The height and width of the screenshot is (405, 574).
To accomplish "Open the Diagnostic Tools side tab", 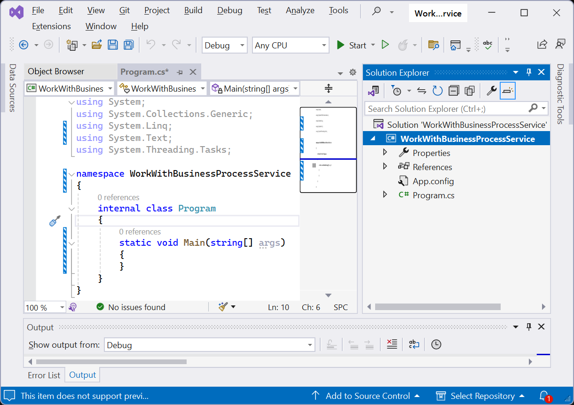I will pyautogui.click(x=560, y=94).
